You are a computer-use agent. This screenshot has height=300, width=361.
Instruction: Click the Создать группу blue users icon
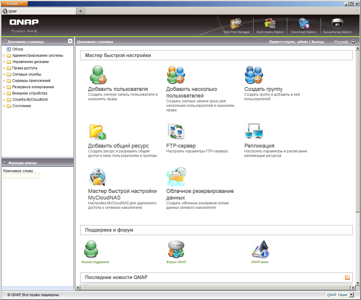tap(254, 75)
